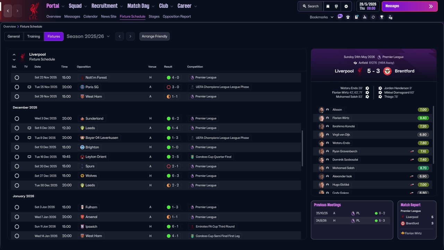
Task: Click the Sunderland club badge in the fixture list
Action: click(82, 118)
